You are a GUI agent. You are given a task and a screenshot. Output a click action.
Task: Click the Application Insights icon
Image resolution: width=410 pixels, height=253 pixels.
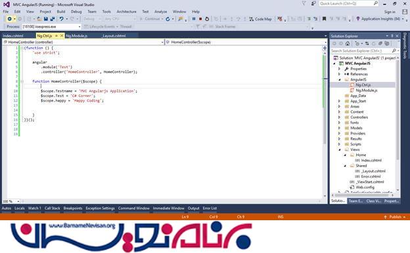tap(358, 19)
